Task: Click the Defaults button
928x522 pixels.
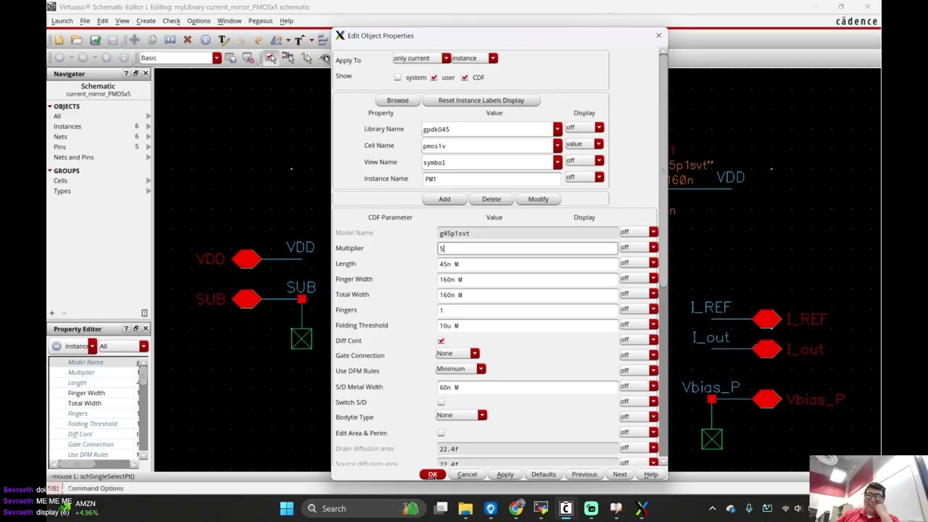Action: [x=543, y=475]
